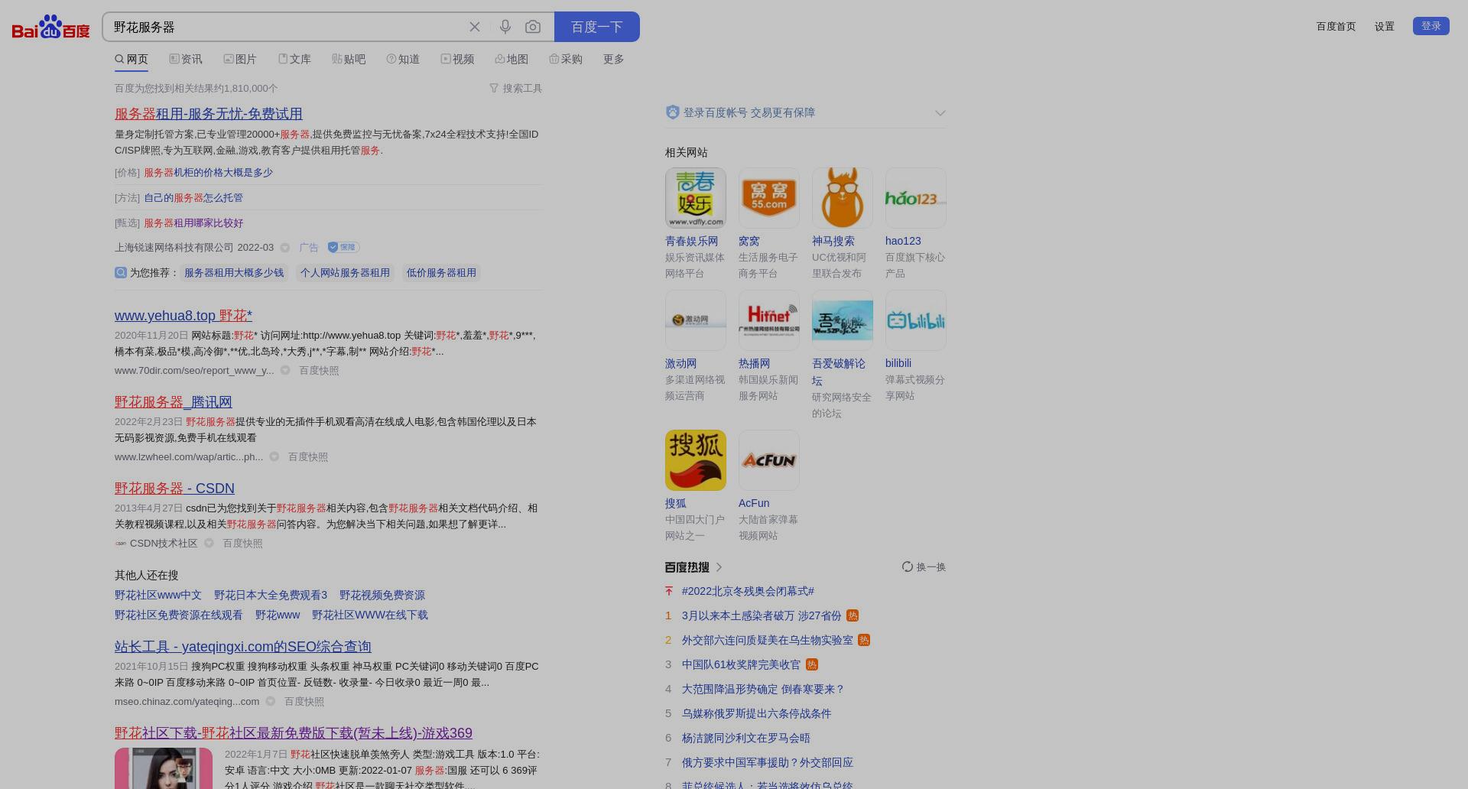1468x789 pixels.
Task: Search related 野花视频免费资源
Action: (x=382, y=595)
